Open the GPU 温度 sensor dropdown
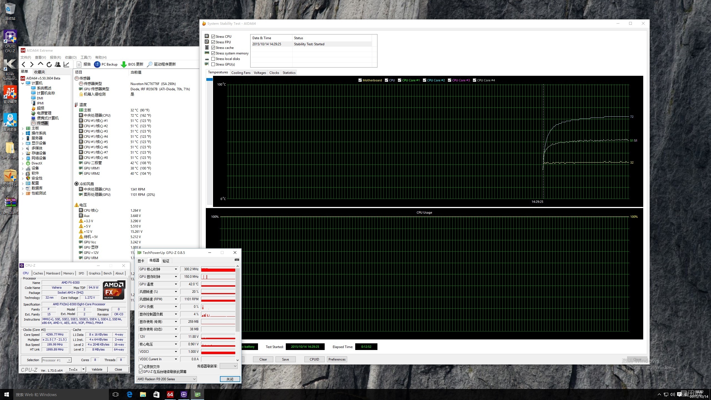 coord(176,284)
